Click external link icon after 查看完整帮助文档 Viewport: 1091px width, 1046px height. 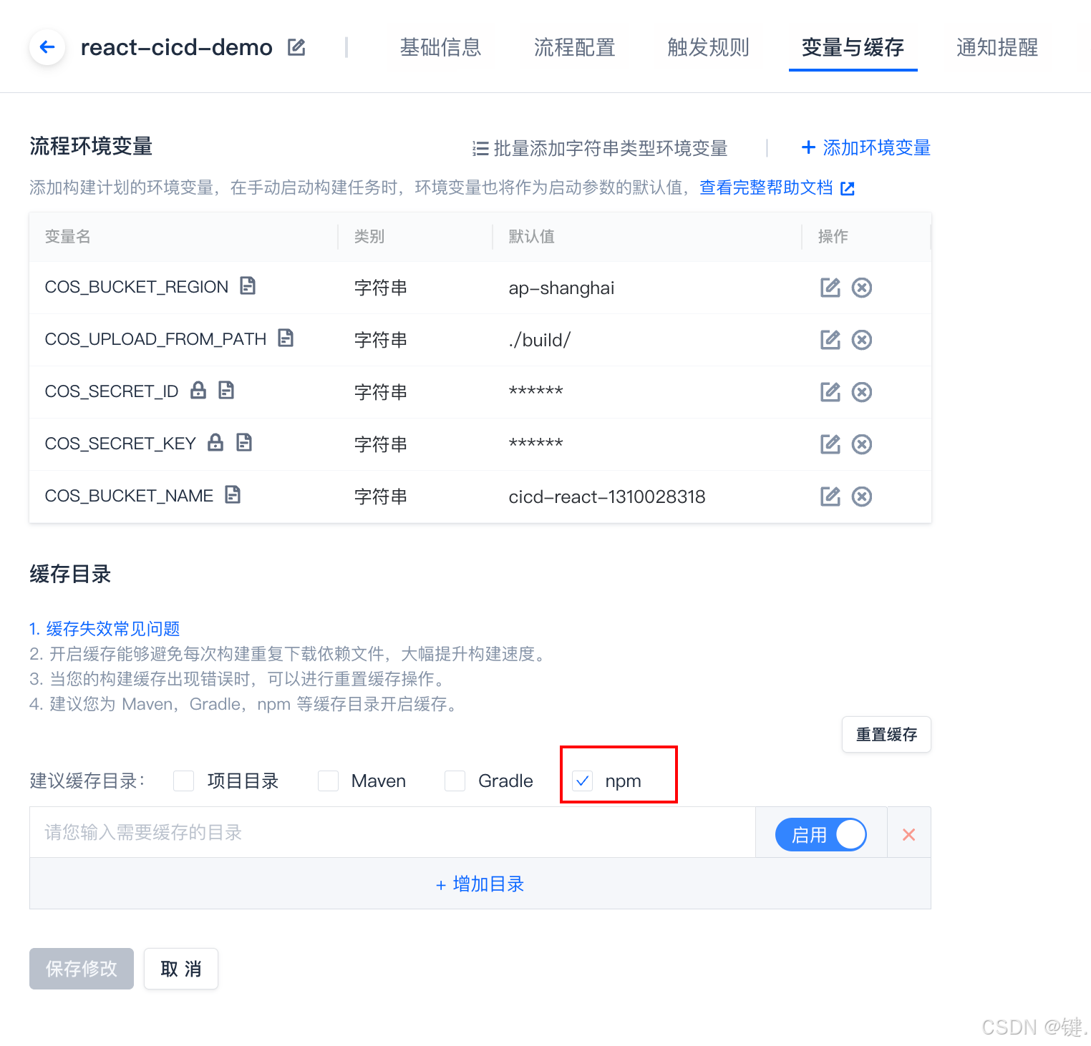(x=847, y=188)
